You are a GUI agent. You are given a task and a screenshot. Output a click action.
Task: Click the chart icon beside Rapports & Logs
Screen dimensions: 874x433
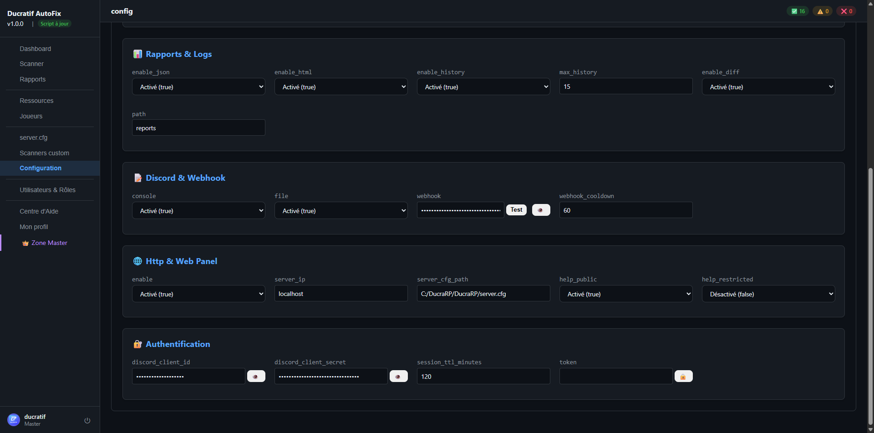137,54
